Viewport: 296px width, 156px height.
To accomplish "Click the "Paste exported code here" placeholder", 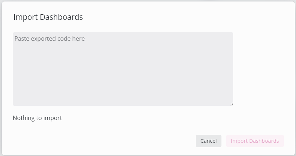I will pyautogui.click(x=50, y=39).
